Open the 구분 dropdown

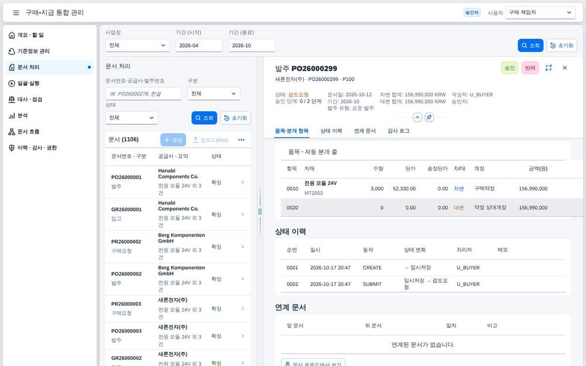213,94
